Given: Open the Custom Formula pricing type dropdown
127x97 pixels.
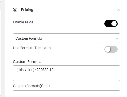Looking at the screenshot, I should point(67,38).
